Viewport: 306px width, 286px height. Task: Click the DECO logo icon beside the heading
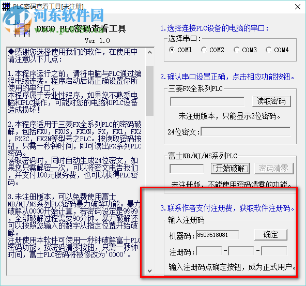click(22, 29)
